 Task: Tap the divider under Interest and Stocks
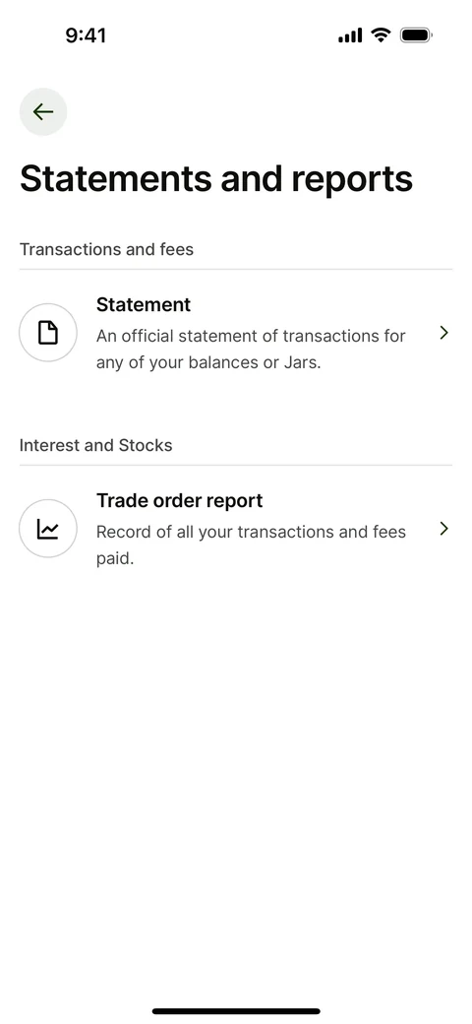point(236,465)
